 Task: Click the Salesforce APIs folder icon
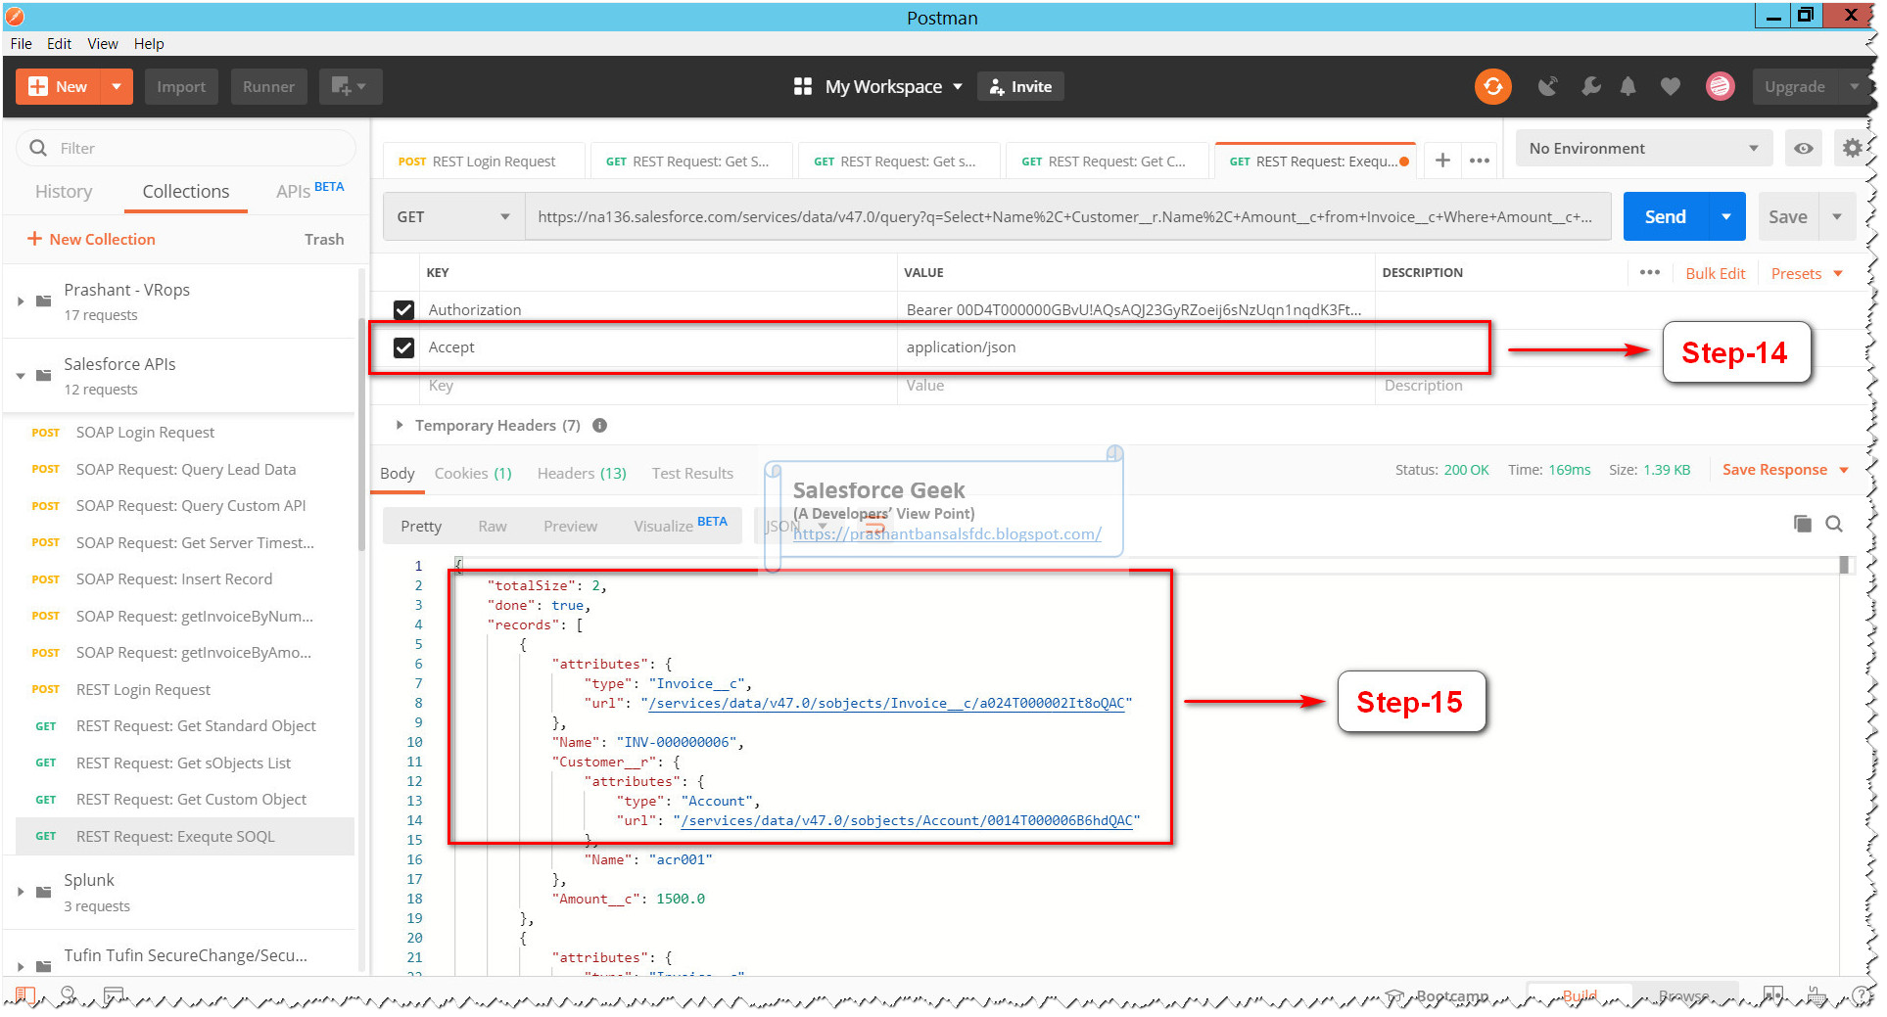(x=43, y=375)
